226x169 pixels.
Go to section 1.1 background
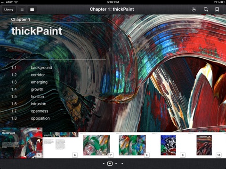click(x=32, y=68)
